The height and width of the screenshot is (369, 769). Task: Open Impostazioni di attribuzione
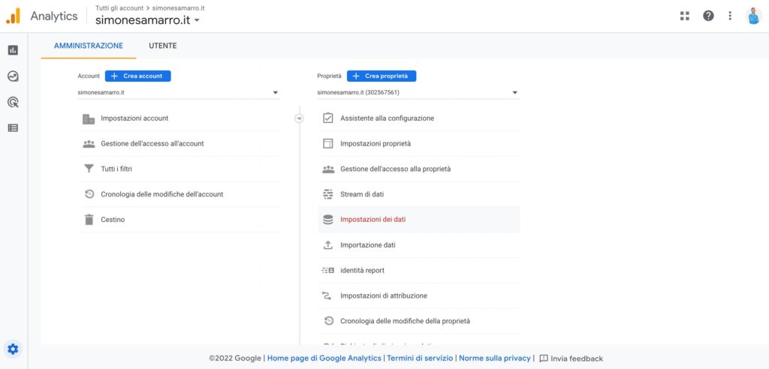tap(419, 295)
